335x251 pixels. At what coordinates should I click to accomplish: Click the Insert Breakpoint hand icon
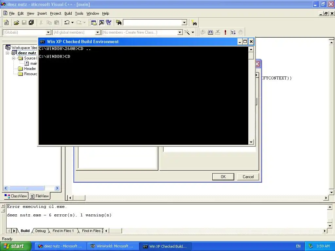[x=240, y=32]
